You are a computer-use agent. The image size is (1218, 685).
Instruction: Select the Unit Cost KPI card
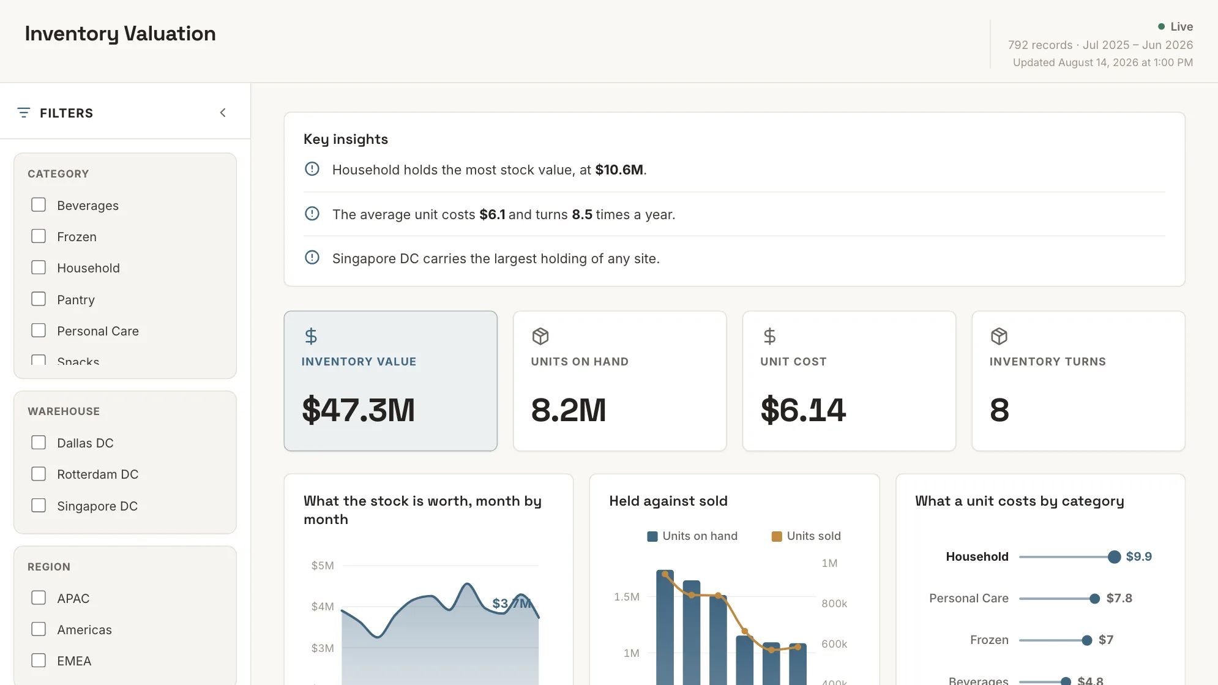coord(849,381)
